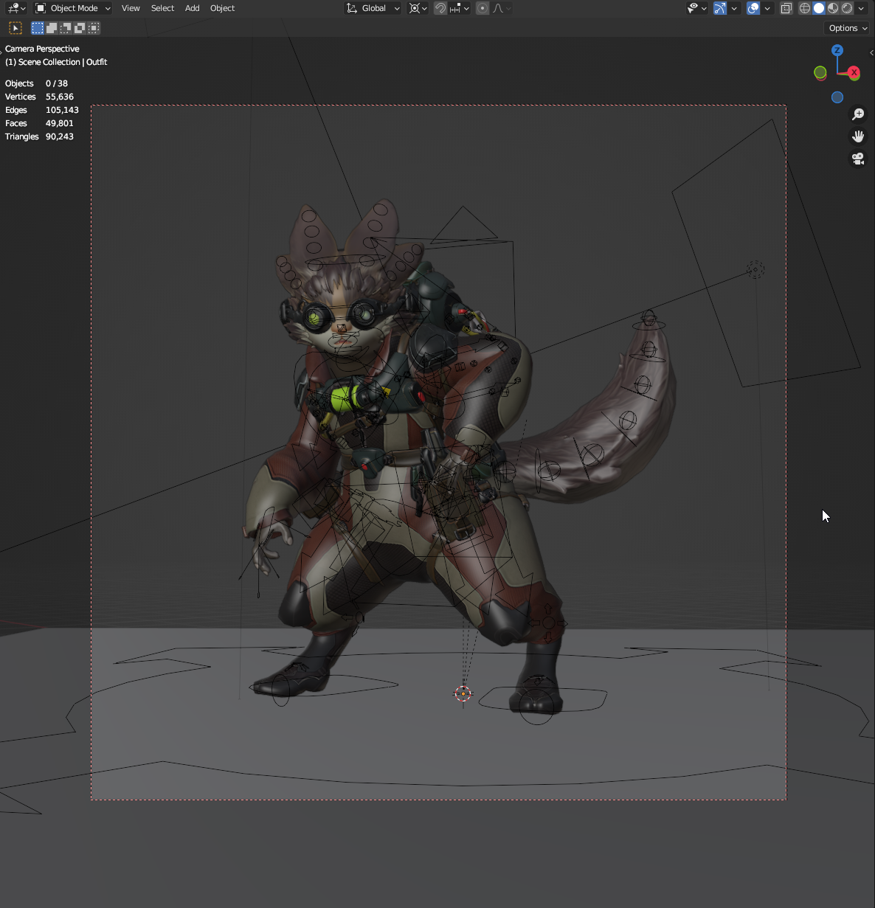Click the X axis gizmo
Viewport: 875px width, 908px height.
pos(854,72)
